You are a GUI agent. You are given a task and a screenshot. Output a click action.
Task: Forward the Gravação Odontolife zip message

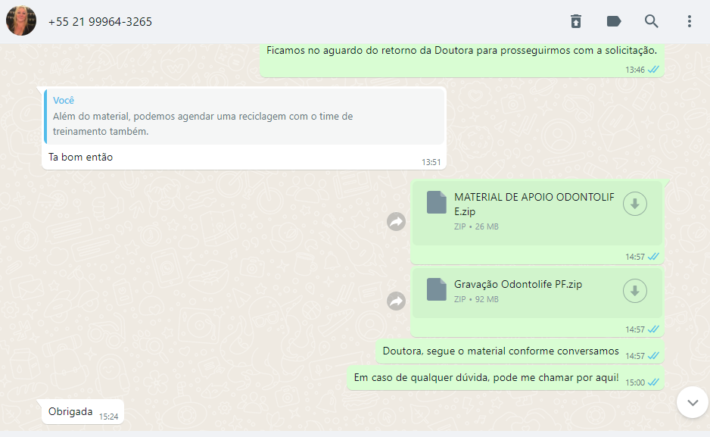click(x=396, y=301)
